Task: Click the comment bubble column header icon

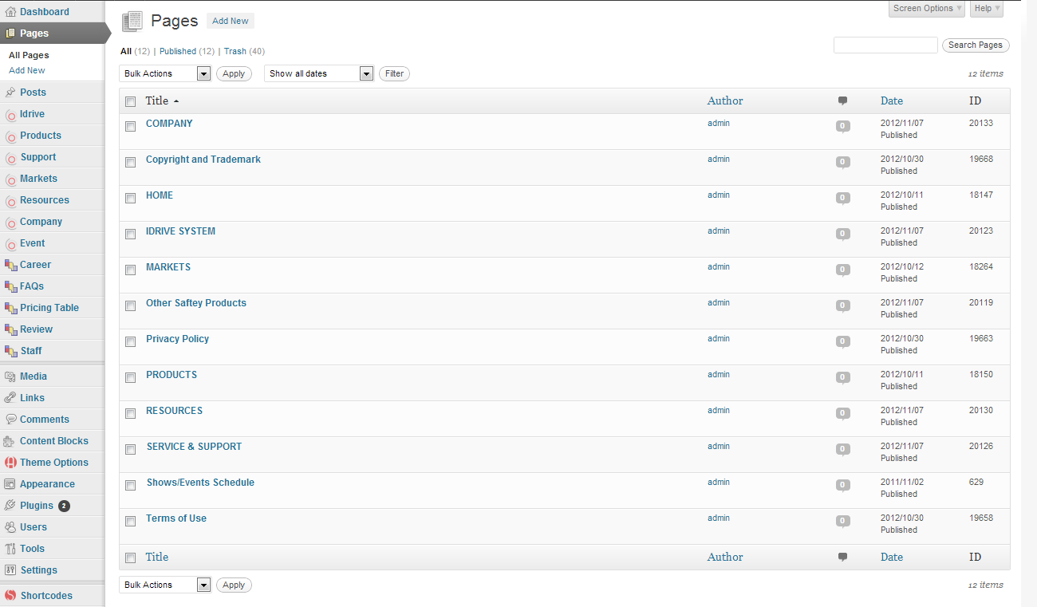Action: [x=842, y=101]
